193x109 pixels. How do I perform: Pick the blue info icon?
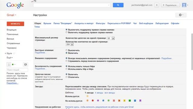click(x=135, y=101)
